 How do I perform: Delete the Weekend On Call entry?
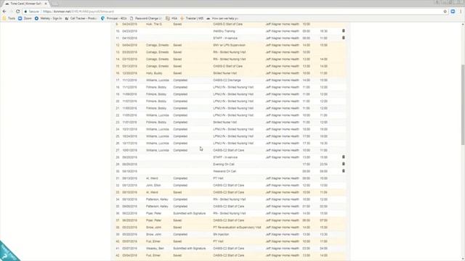click(x=344, y=171)
